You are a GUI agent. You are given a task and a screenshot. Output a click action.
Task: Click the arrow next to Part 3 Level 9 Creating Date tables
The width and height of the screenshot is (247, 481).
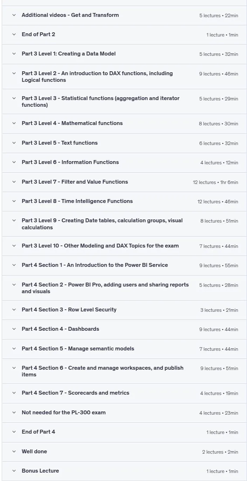coord(14,220)
